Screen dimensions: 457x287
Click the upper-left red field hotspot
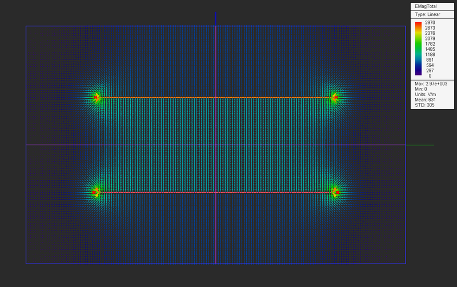96,97
